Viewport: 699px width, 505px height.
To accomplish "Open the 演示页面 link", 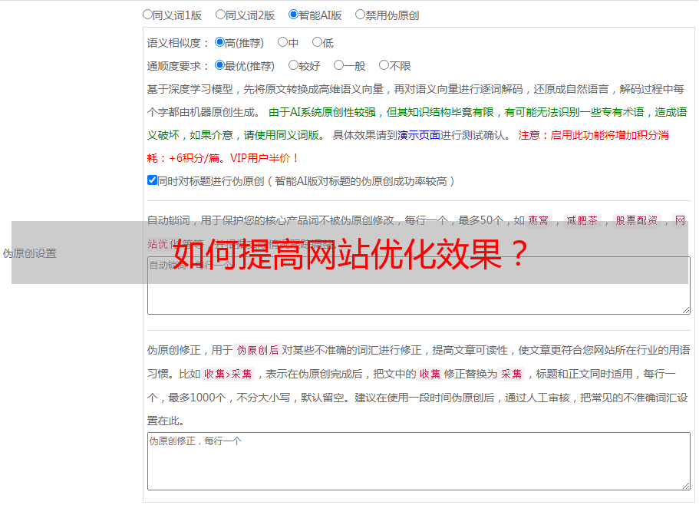I will [x=418, y=135].
